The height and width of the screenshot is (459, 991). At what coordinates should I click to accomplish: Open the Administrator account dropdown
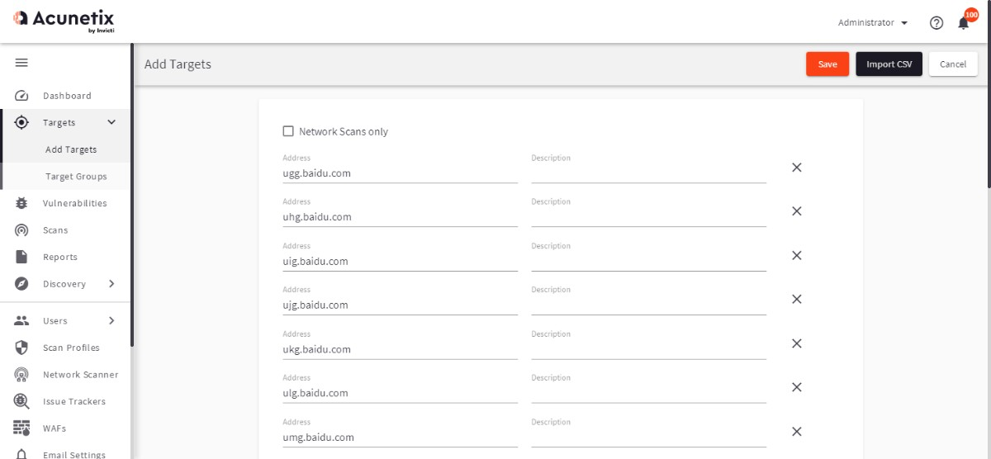tap(873, 23)
